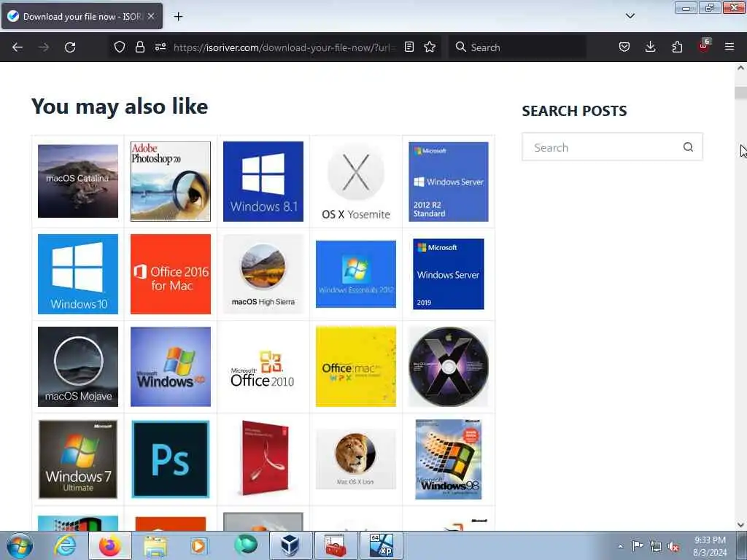Show hidden system tray icons

point(620,546)
